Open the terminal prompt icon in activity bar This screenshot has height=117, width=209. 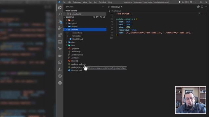(x=60, y=62)
